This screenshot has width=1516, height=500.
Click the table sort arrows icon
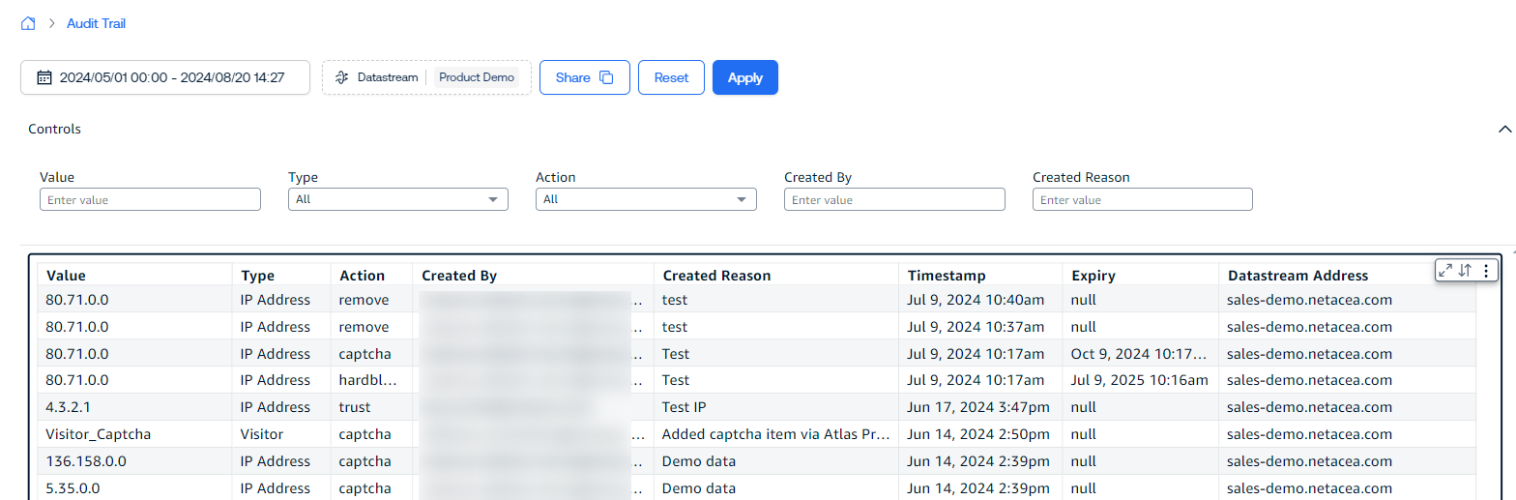pos(1465,271)
